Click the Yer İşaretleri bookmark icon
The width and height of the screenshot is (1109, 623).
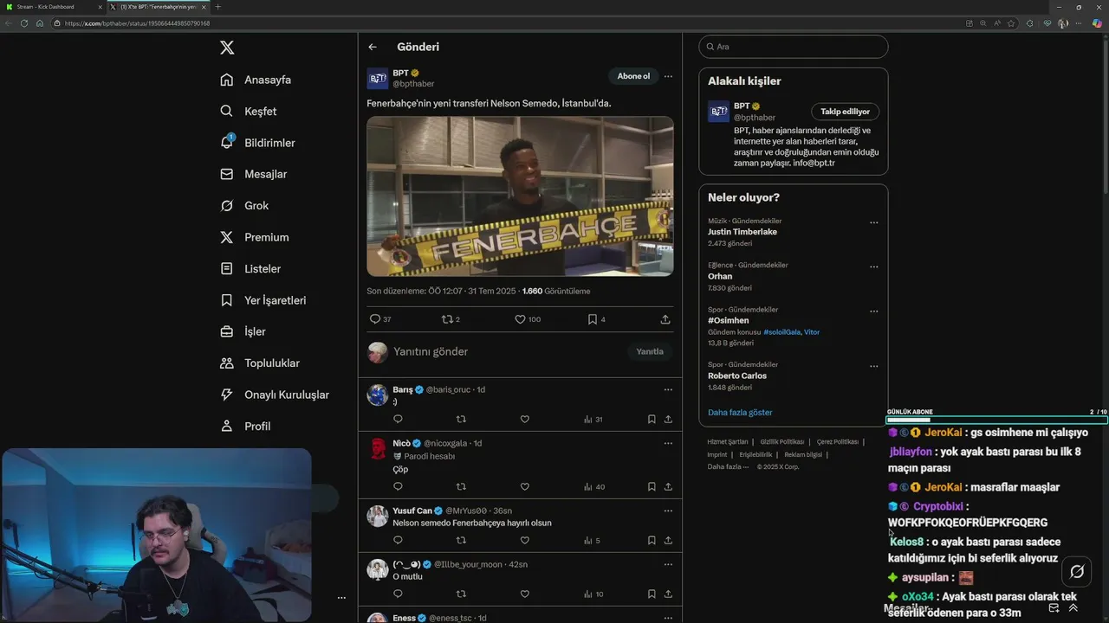[227, 300]
